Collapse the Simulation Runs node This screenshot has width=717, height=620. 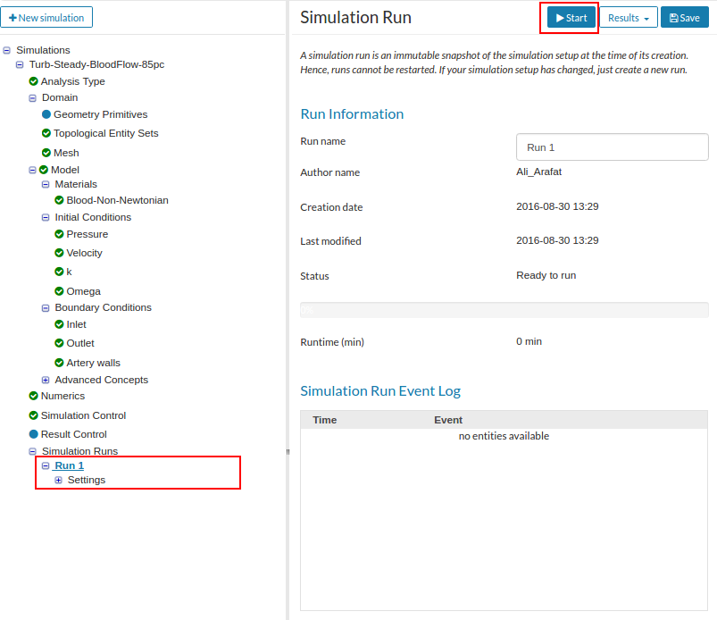pos(32,451)
